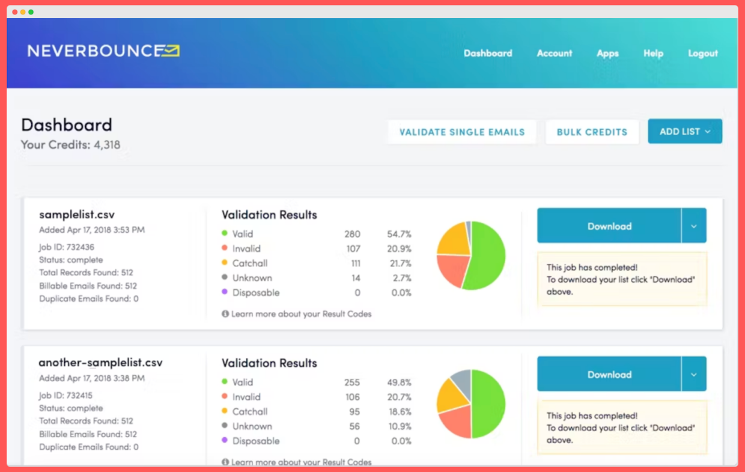Click the yellow macOS minimize window dot
745x472 pixels.
pyautogui.click(x=23, y=12)
